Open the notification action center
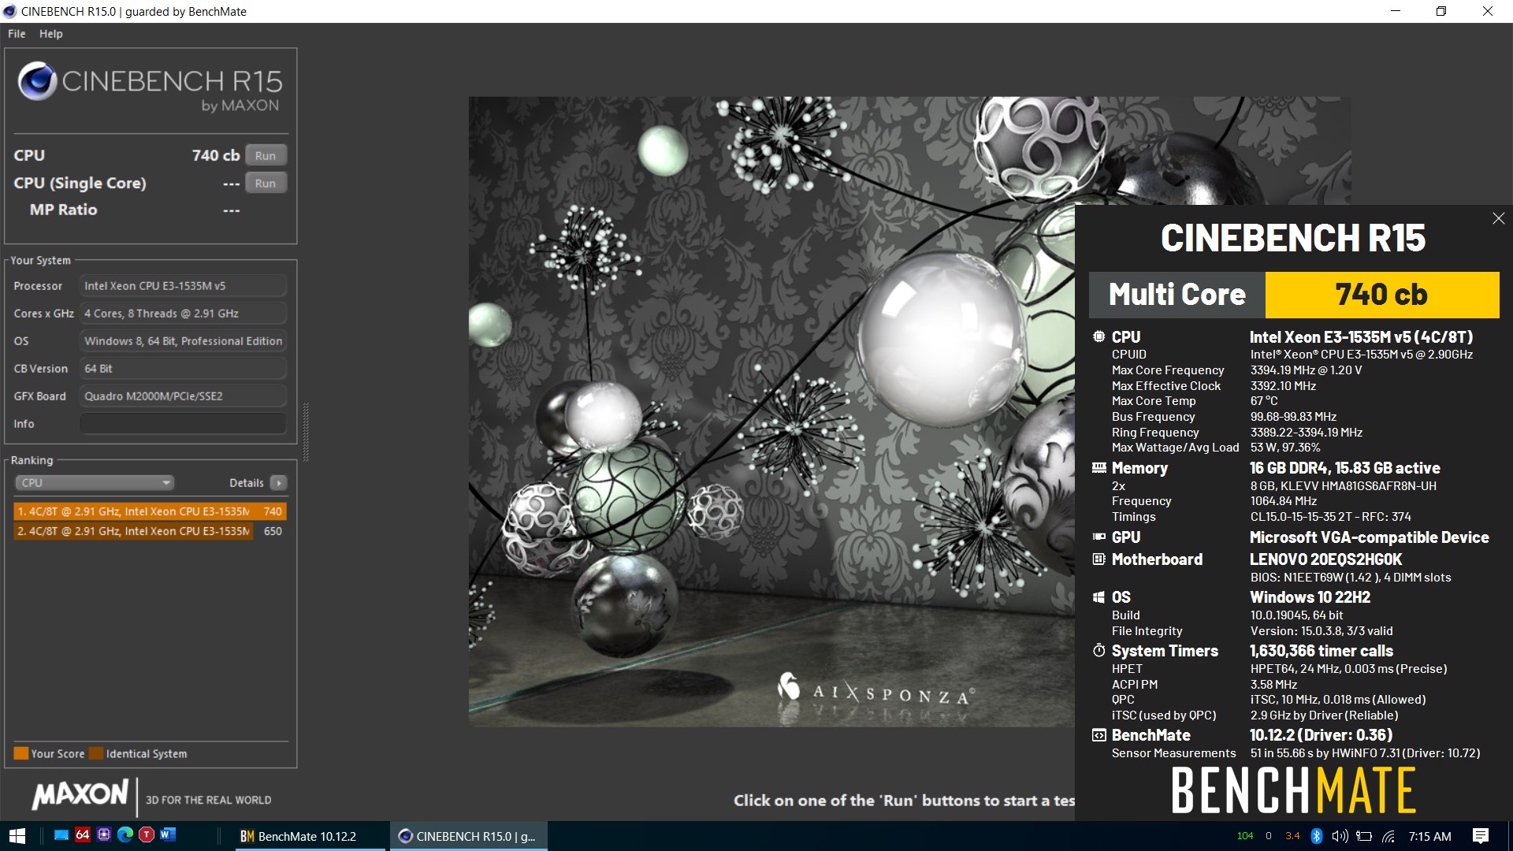The image size is (1513, 851). 1481,836
